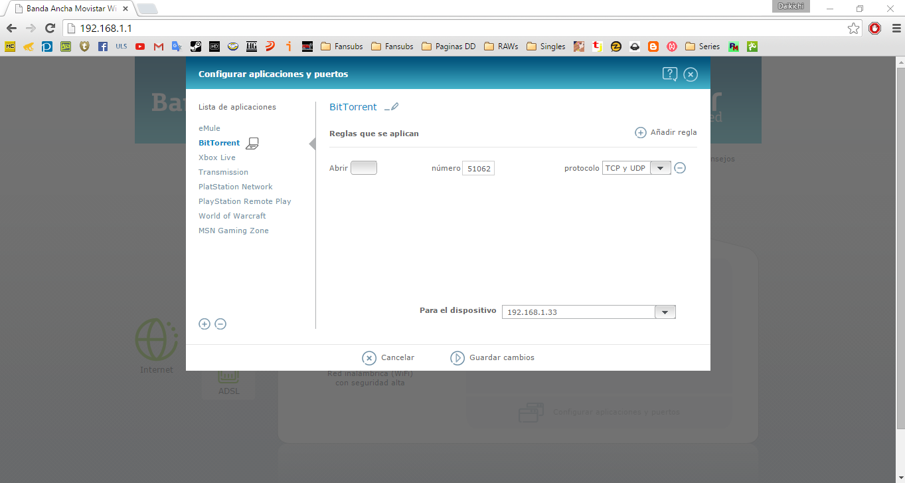Screen dimensions: 905x483
Task: Open the ULS bookmark
Action: (122, 47)
